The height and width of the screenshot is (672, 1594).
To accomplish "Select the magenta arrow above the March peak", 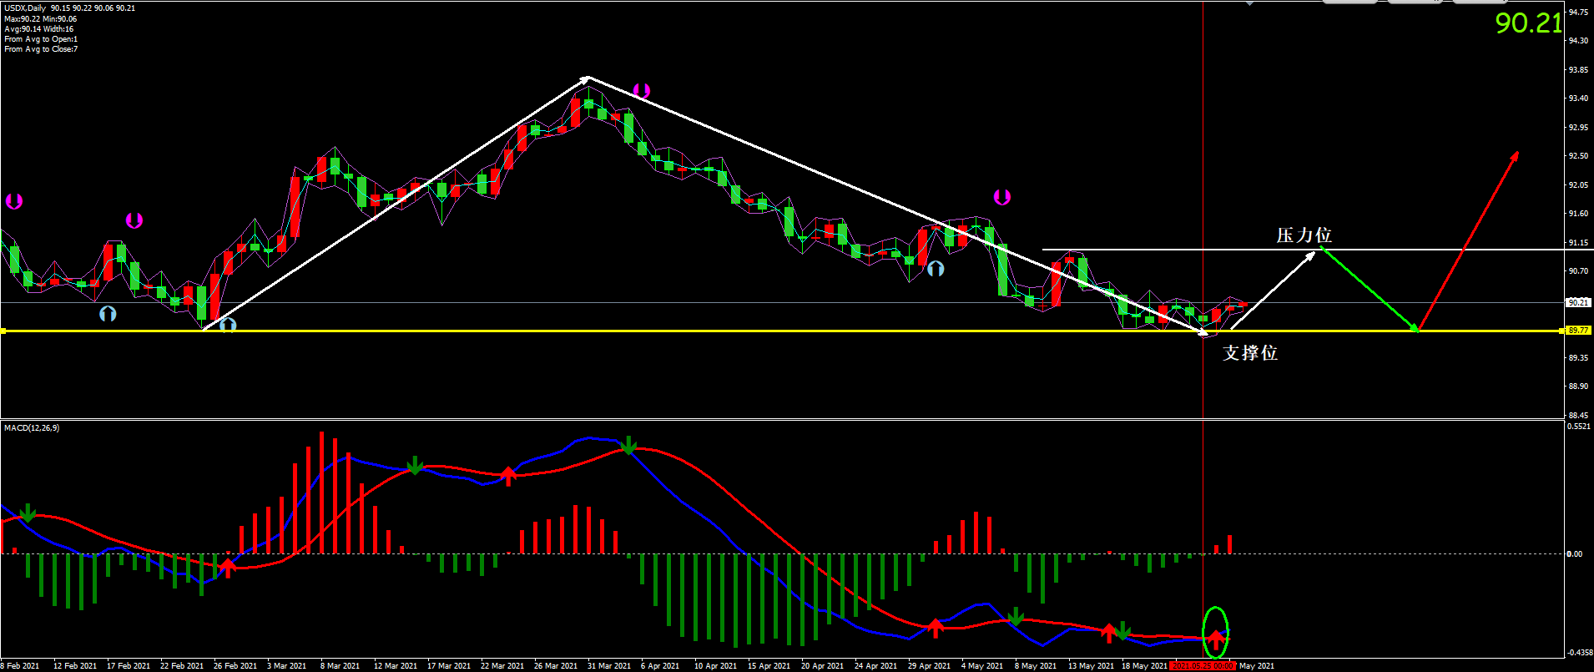I will pos(641,90).
